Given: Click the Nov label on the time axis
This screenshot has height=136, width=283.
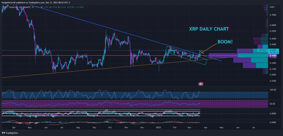Looking at the screenshot, I should click(126, 128).
